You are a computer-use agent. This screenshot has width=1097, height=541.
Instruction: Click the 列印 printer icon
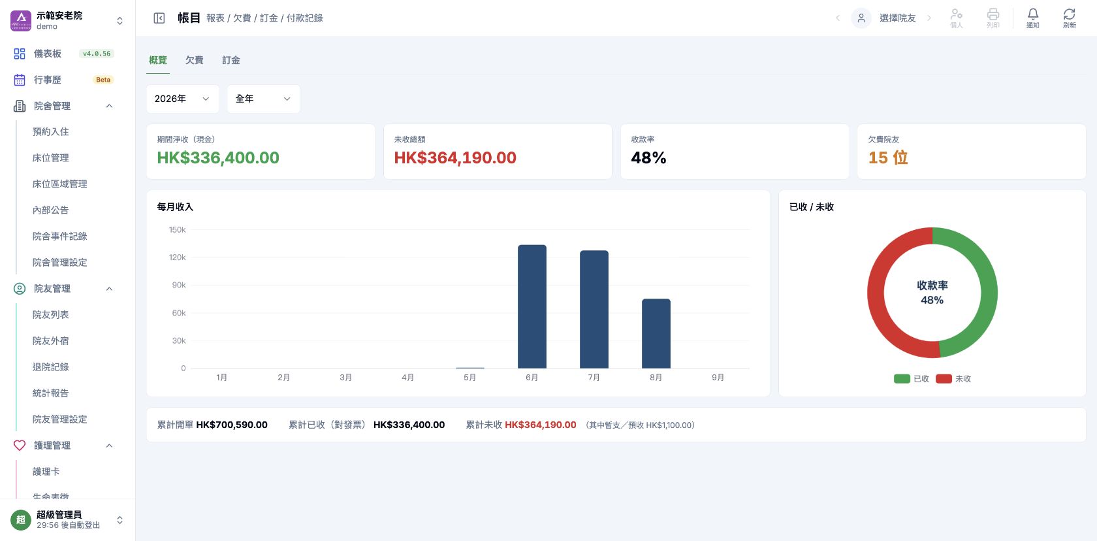coord(993,14)
